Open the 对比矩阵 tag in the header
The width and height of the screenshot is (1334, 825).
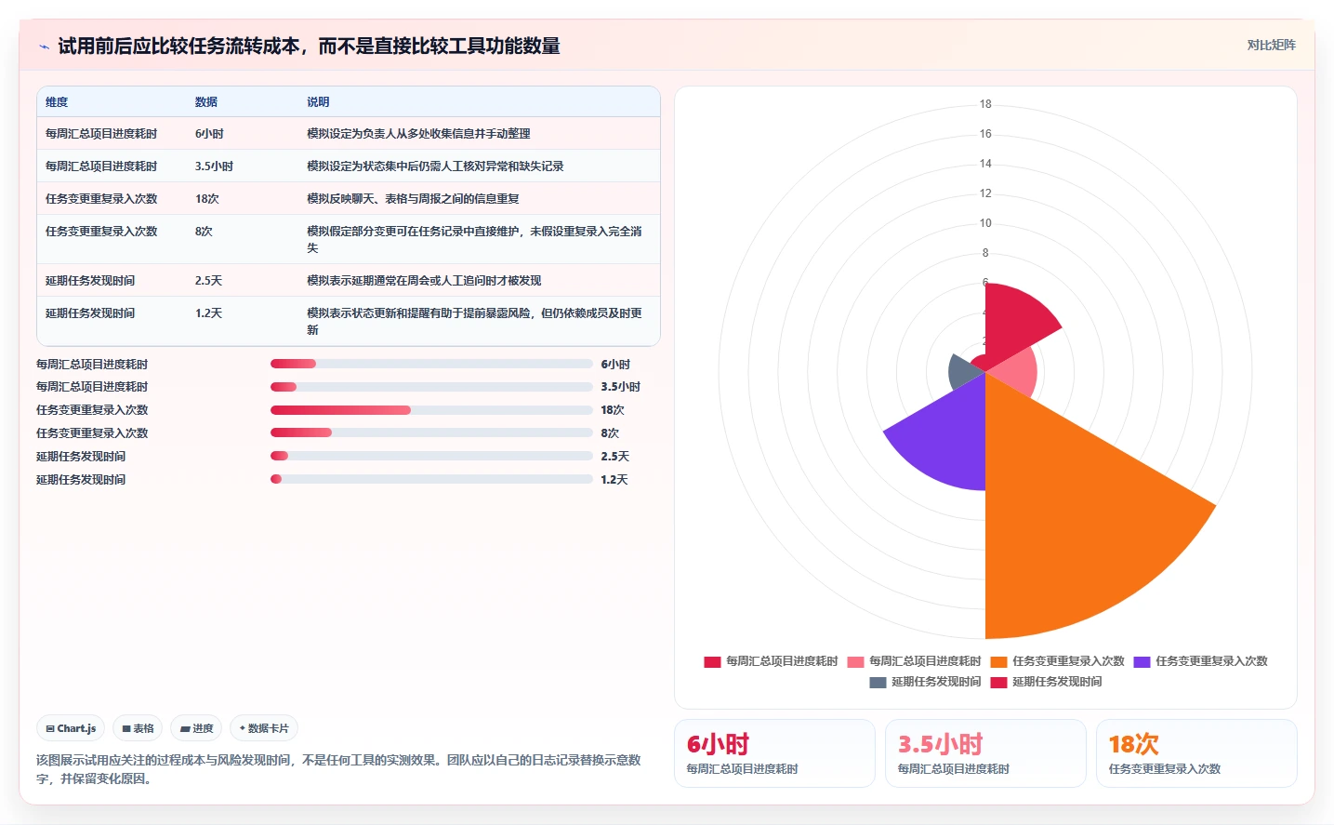click(1271, 45)
